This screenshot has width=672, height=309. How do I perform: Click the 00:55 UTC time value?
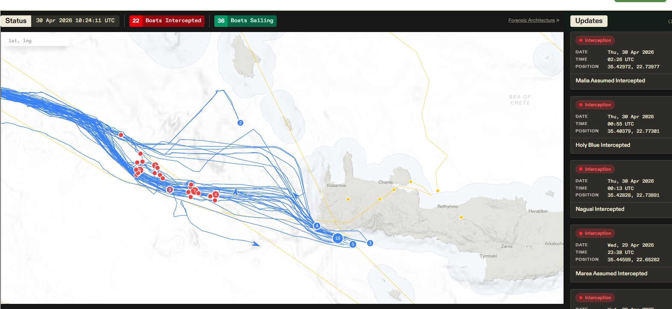click(x=621, y=124)
